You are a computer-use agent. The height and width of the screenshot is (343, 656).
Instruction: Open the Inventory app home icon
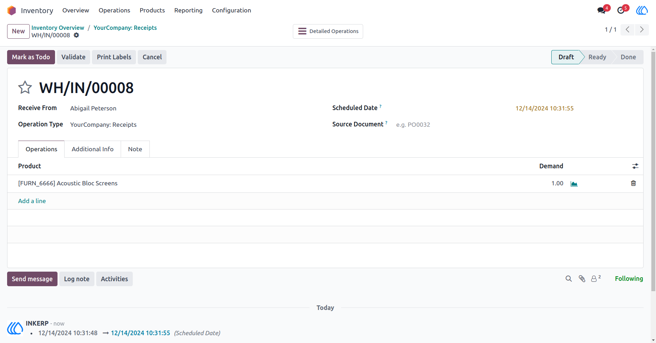[12, 11]
